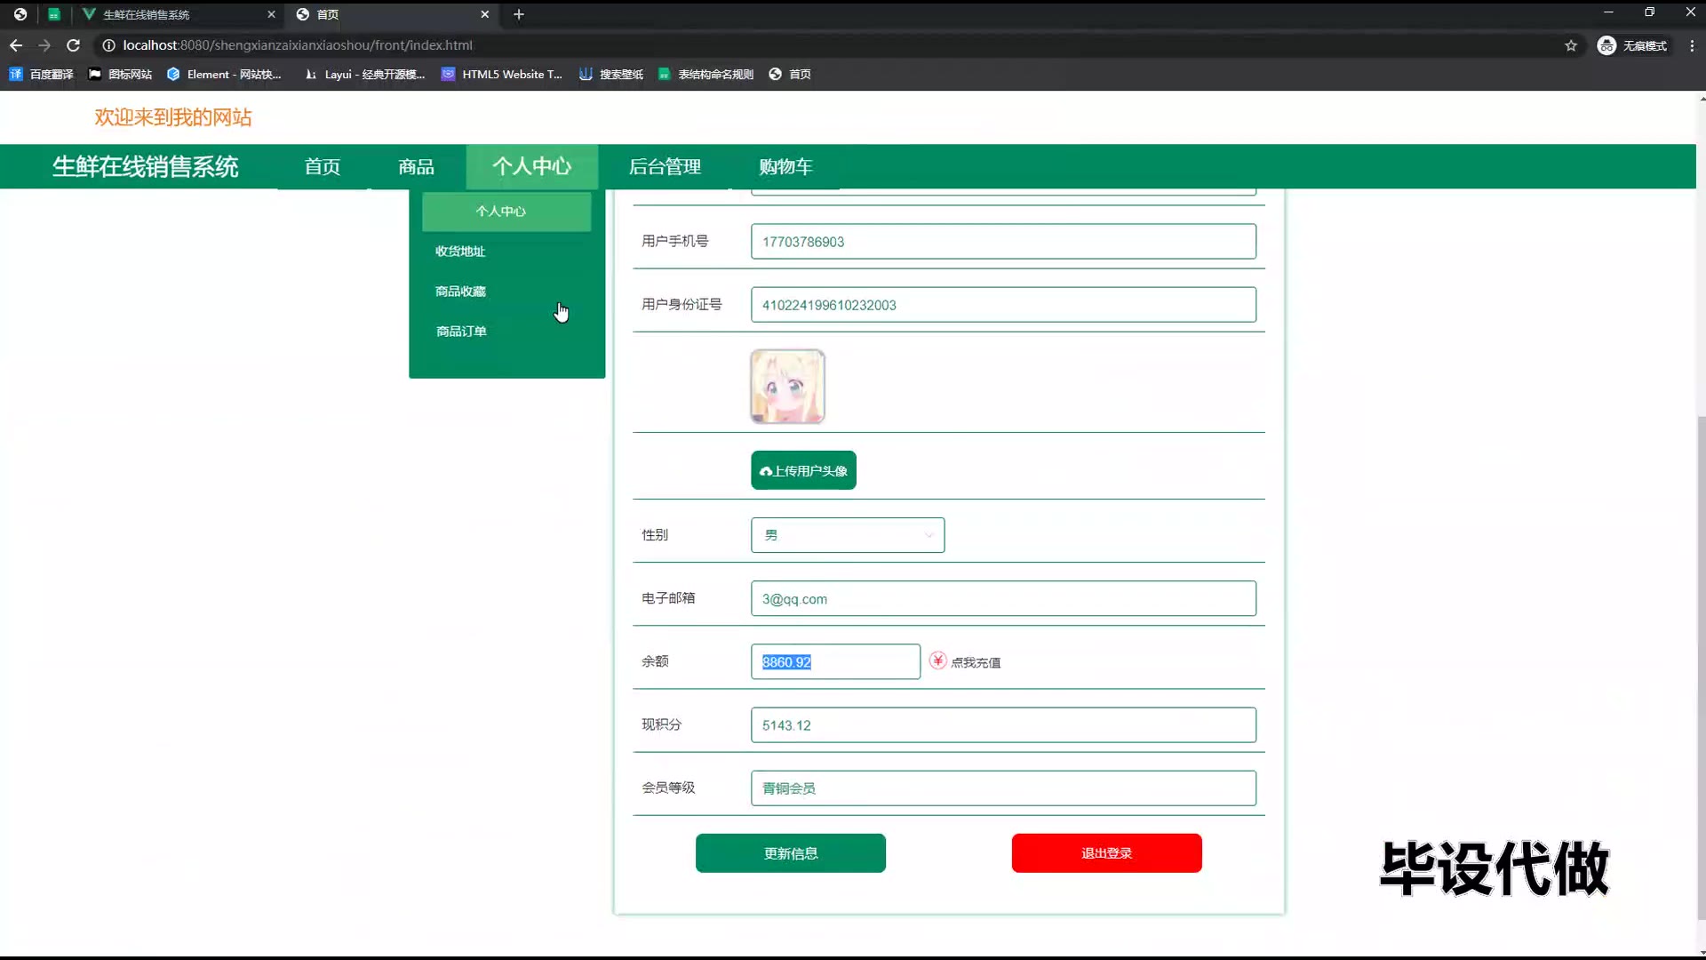Open the incognito 无痕模式 profile indicator
Image resolution: width=1706 pixels, height=960 pixels.
click(1632, 45)
